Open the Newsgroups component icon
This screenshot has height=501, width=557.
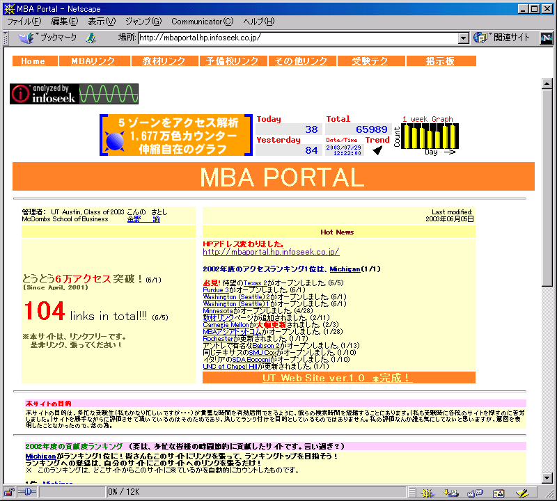pyautogui.click(x=475, y=493)
